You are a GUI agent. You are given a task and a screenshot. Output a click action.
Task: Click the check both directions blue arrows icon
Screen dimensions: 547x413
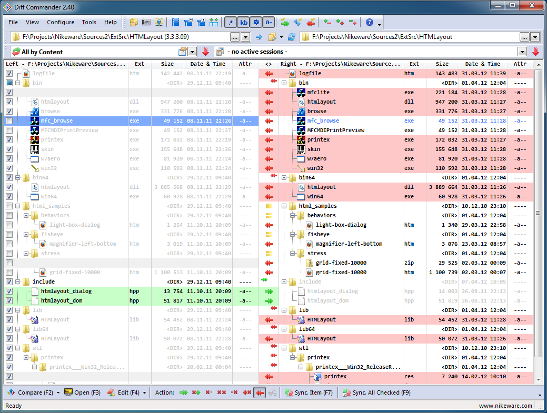[x=297, y=23]
